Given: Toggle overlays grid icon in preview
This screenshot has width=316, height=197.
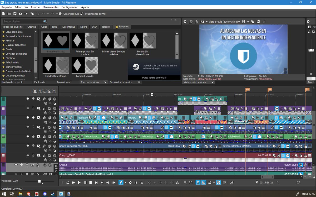Looking at the screenshot, I should point(244,22).
